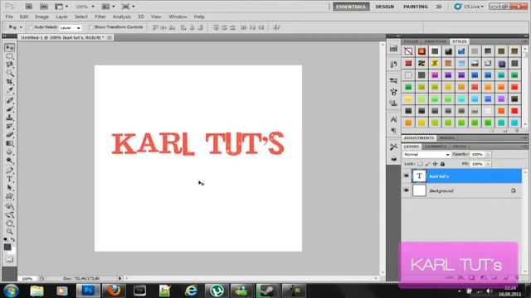Open the Image menu
The width and height of the screenshot is (531, 298).
coord(41,17)
